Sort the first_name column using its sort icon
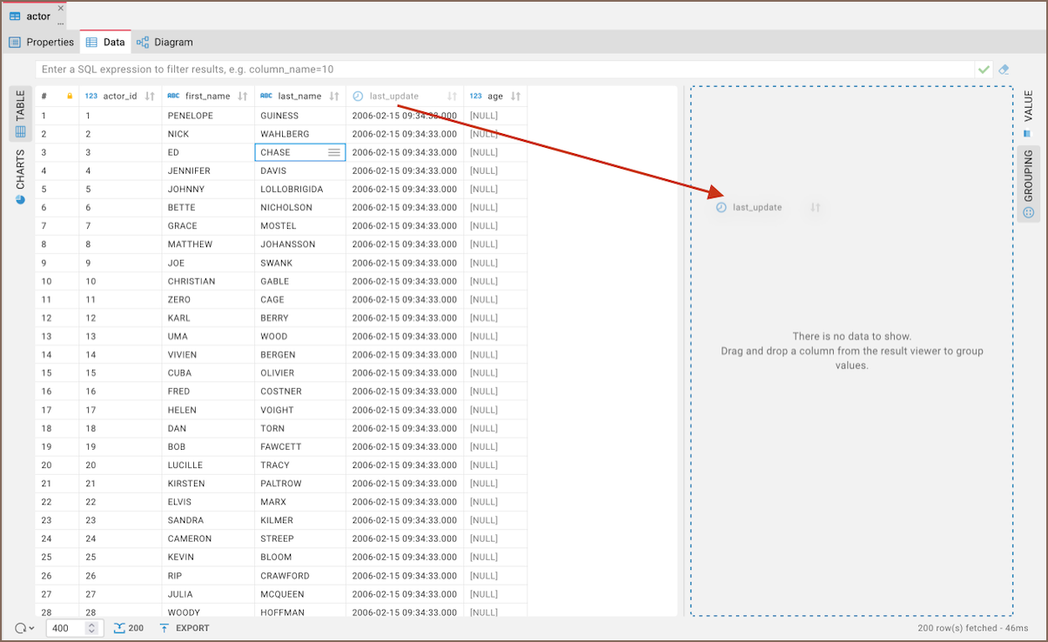1048x642 pixels. (243, 97)
